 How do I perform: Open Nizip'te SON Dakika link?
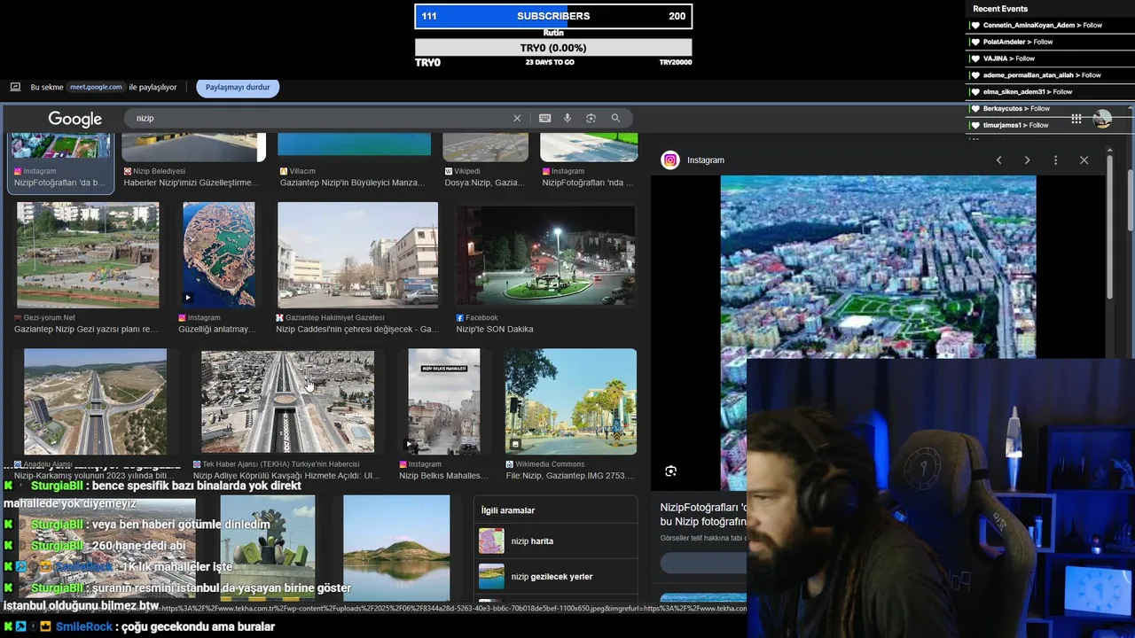pyautogui.click(x=495, y=329)
